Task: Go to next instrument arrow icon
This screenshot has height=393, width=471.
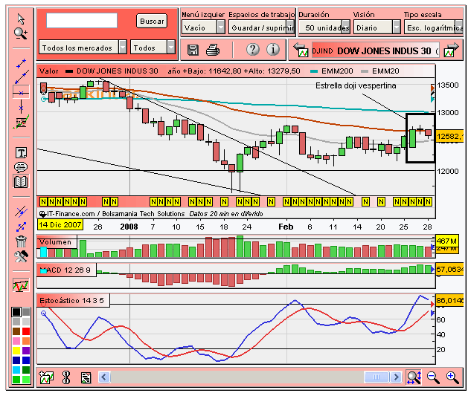Action: [451, 50]
